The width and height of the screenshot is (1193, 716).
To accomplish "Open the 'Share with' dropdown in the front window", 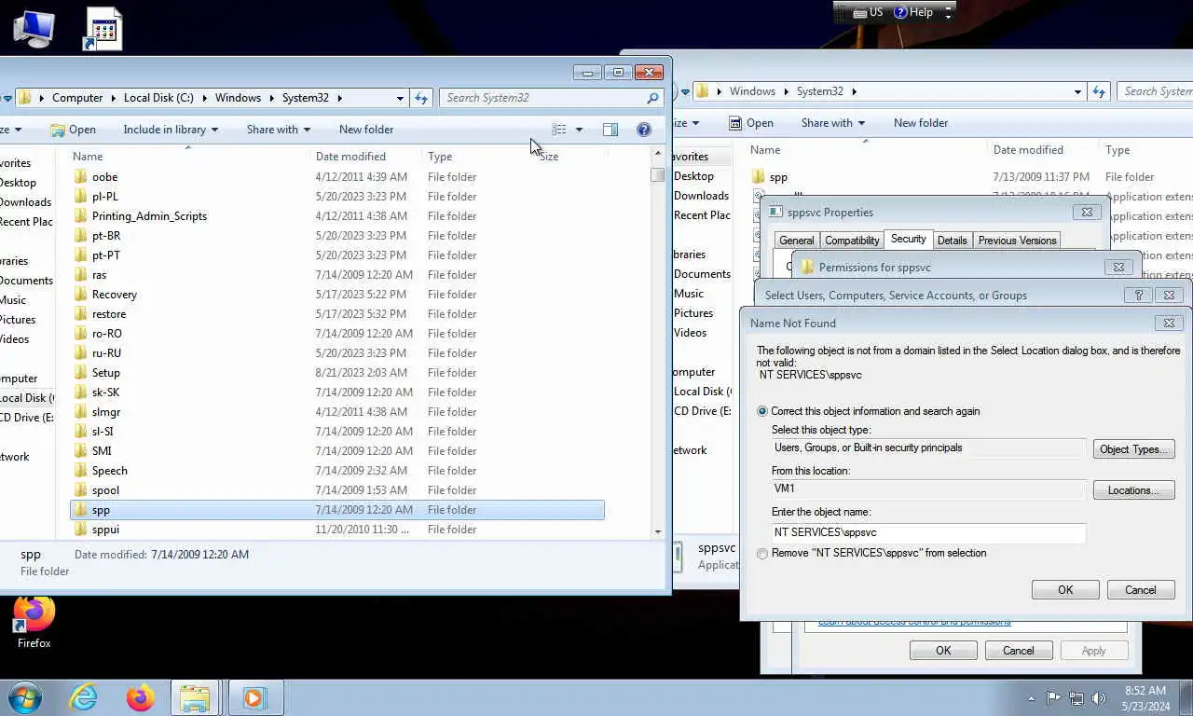I will (x=278, y=130).
